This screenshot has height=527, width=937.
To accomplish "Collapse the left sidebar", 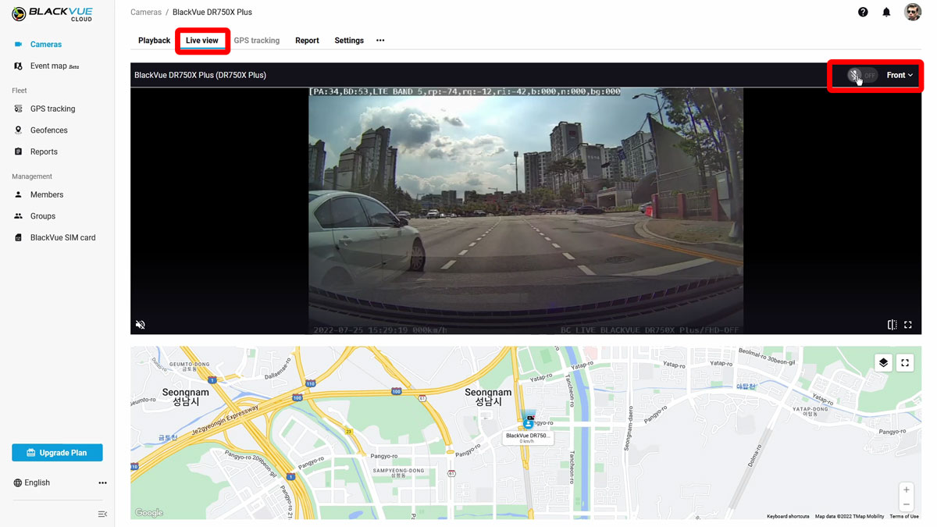I will (x=102, y=514).
